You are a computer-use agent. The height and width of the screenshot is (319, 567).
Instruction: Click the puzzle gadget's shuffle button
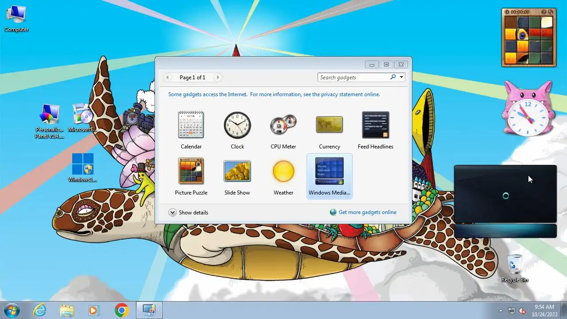[551, 12]
